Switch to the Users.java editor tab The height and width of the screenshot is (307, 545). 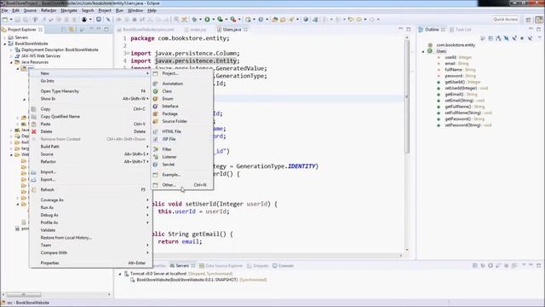pyautogui.click(x=232, y=30)
